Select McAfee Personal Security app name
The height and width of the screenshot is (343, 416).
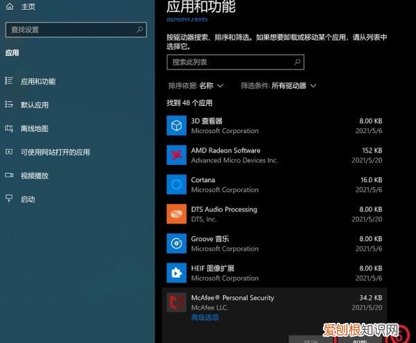tap(232, 298)
